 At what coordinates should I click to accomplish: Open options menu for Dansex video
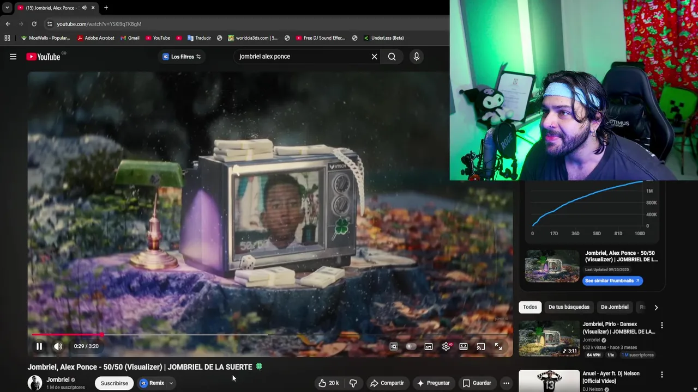tap(662, 326)
